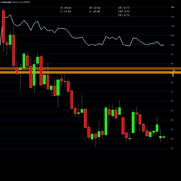
Task: Click the 95 price axis label
Action: pyautogui.click(x=172, y=54)
